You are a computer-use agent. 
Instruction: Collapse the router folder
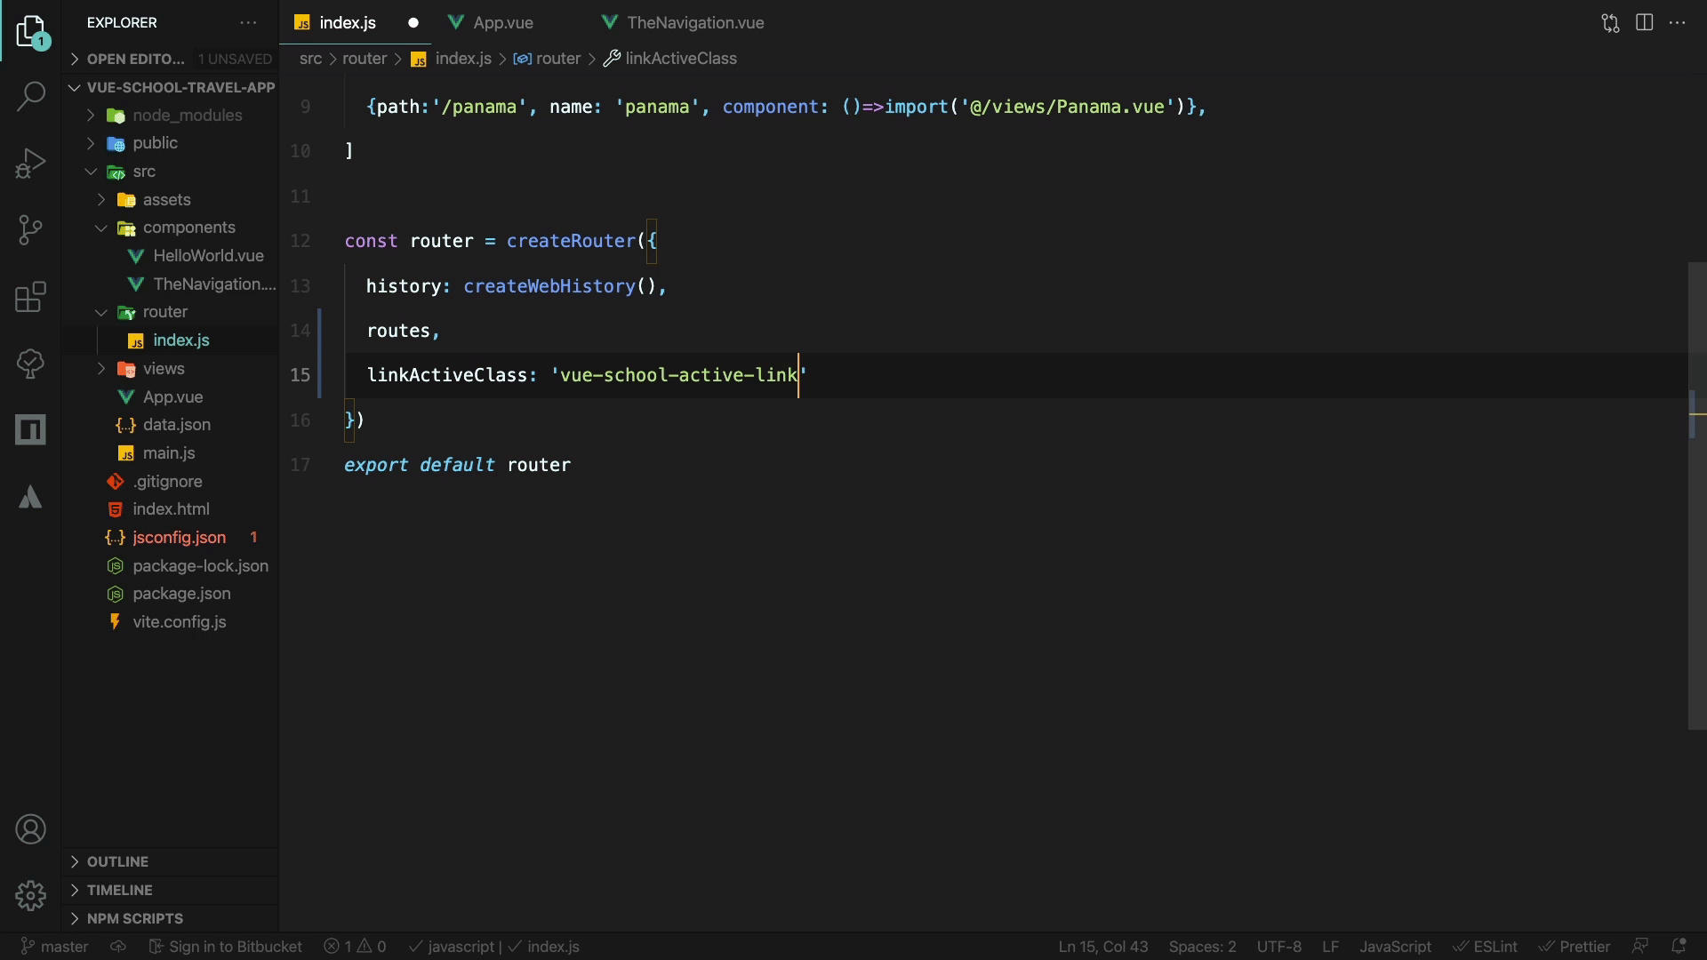(171, 312)
